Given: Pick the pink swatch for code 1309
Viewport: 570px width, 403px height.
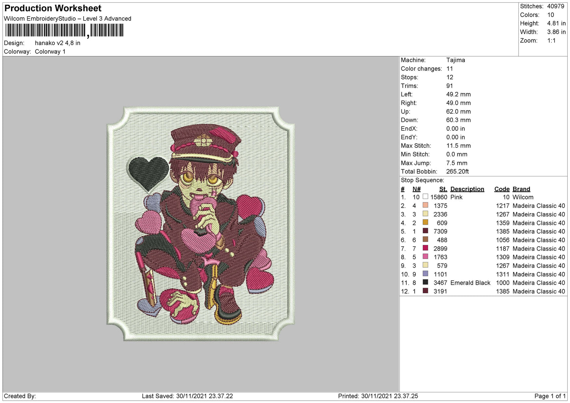Looking at the screenshot, I should (425, 257).
